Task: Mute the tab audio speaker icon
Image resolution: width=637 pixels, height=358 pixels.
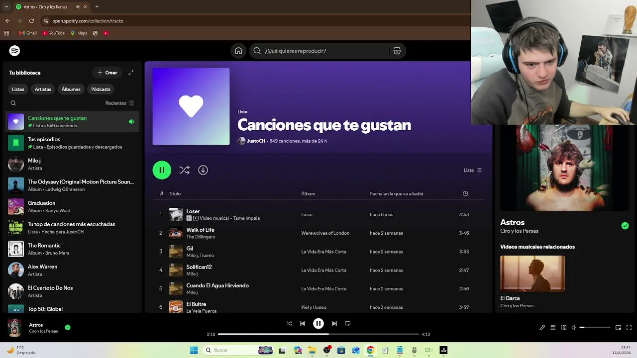Action: pyautogui.click(x=78, y=6)
